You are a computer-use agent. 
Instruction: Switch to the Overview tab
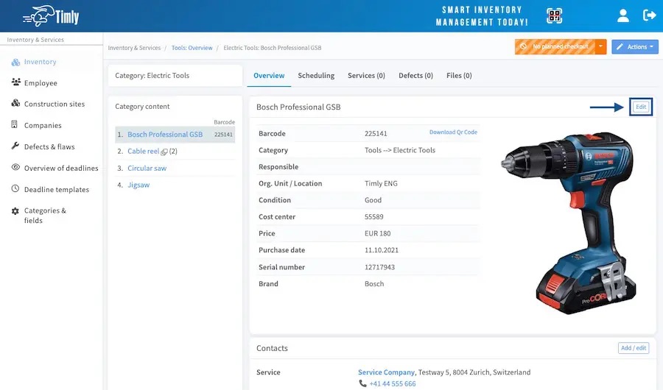pyautogui.click(x=269, y=76)
